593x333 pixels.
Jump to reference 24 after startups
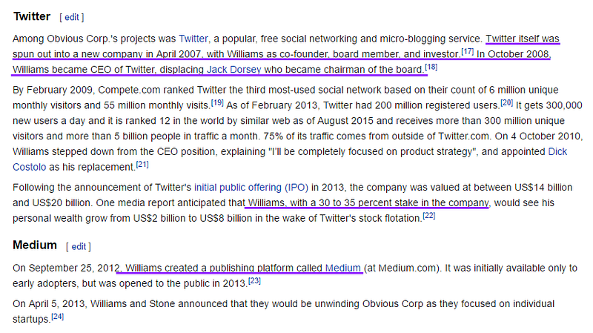point(58,317)
